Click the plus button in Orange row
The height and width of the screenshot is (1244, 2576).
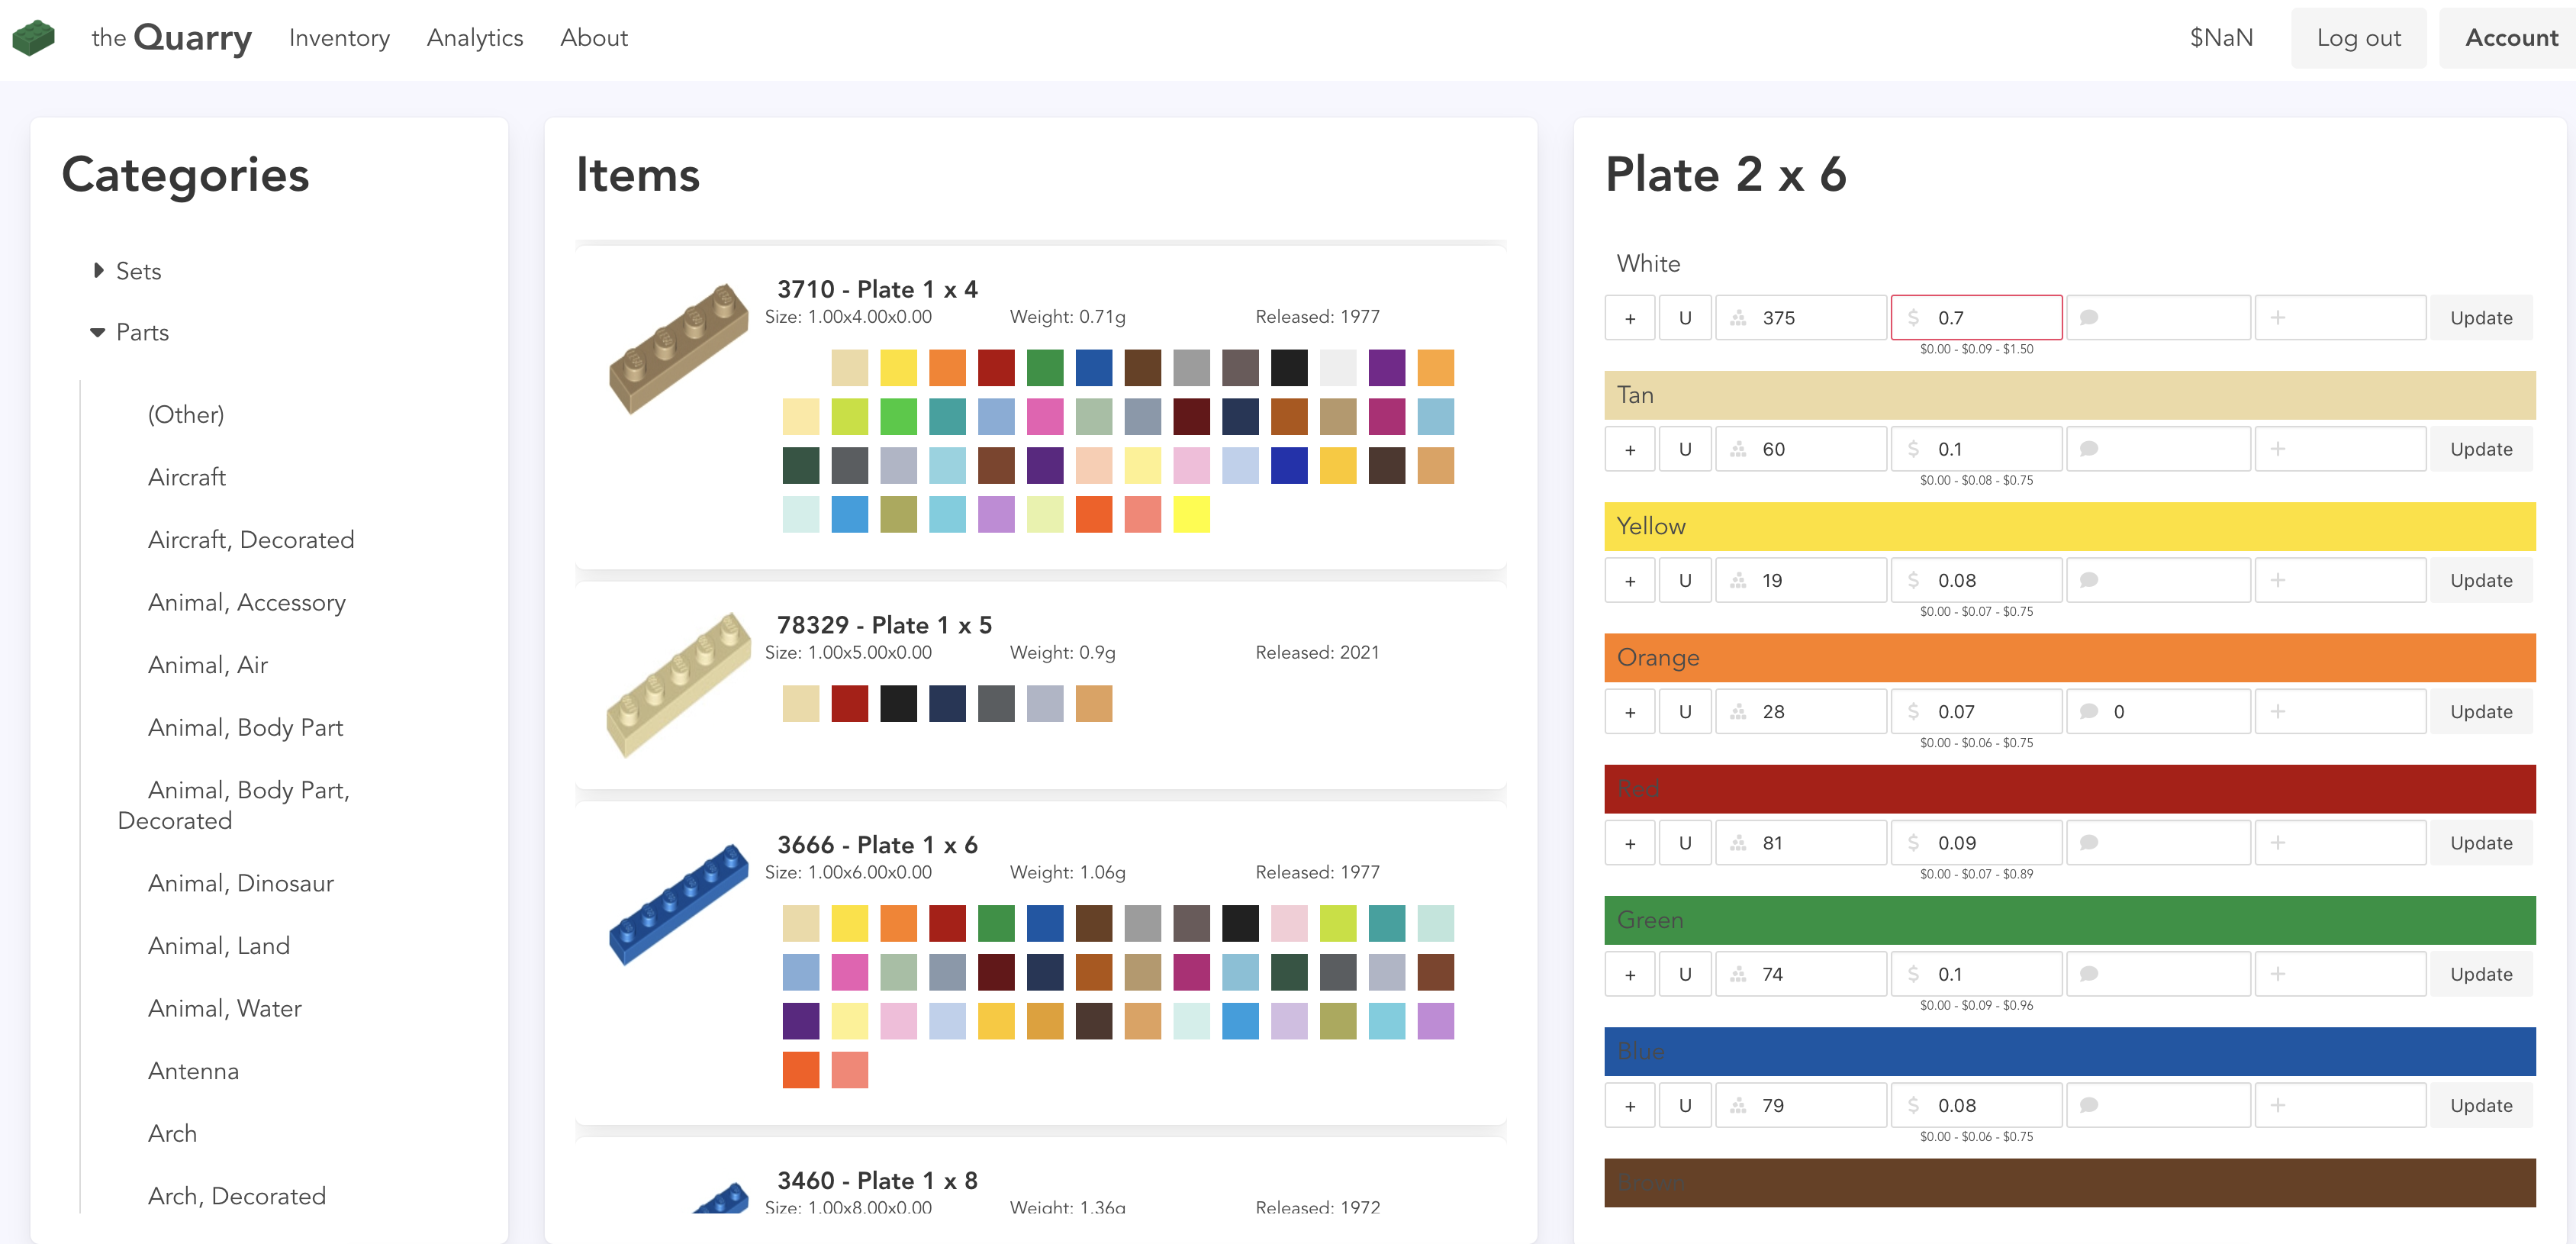pyautogui.click(x=1630, y=712)
